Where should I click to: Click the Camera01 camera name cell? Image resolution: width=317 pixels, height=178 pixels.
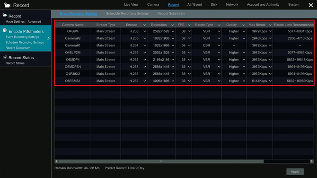(73, 45)
